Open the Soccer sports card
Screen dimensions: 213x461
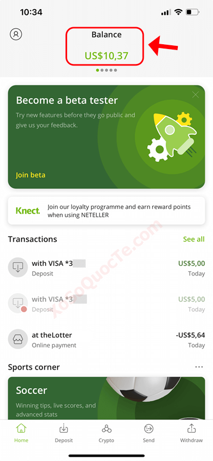106,398
